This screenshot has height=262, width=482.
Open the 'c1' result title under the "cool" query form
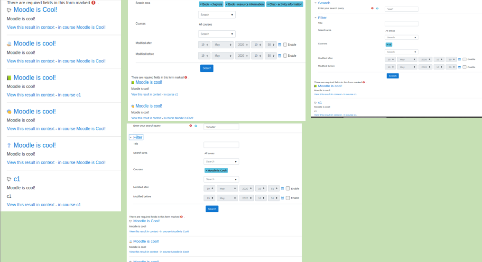click(320, 103)
